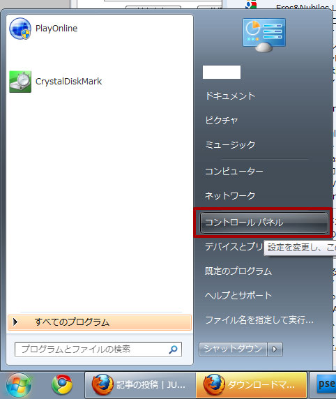Open 既定のプログラム
Image resolution: width=336 pixels, height=399 pixels.
point(238,271)
